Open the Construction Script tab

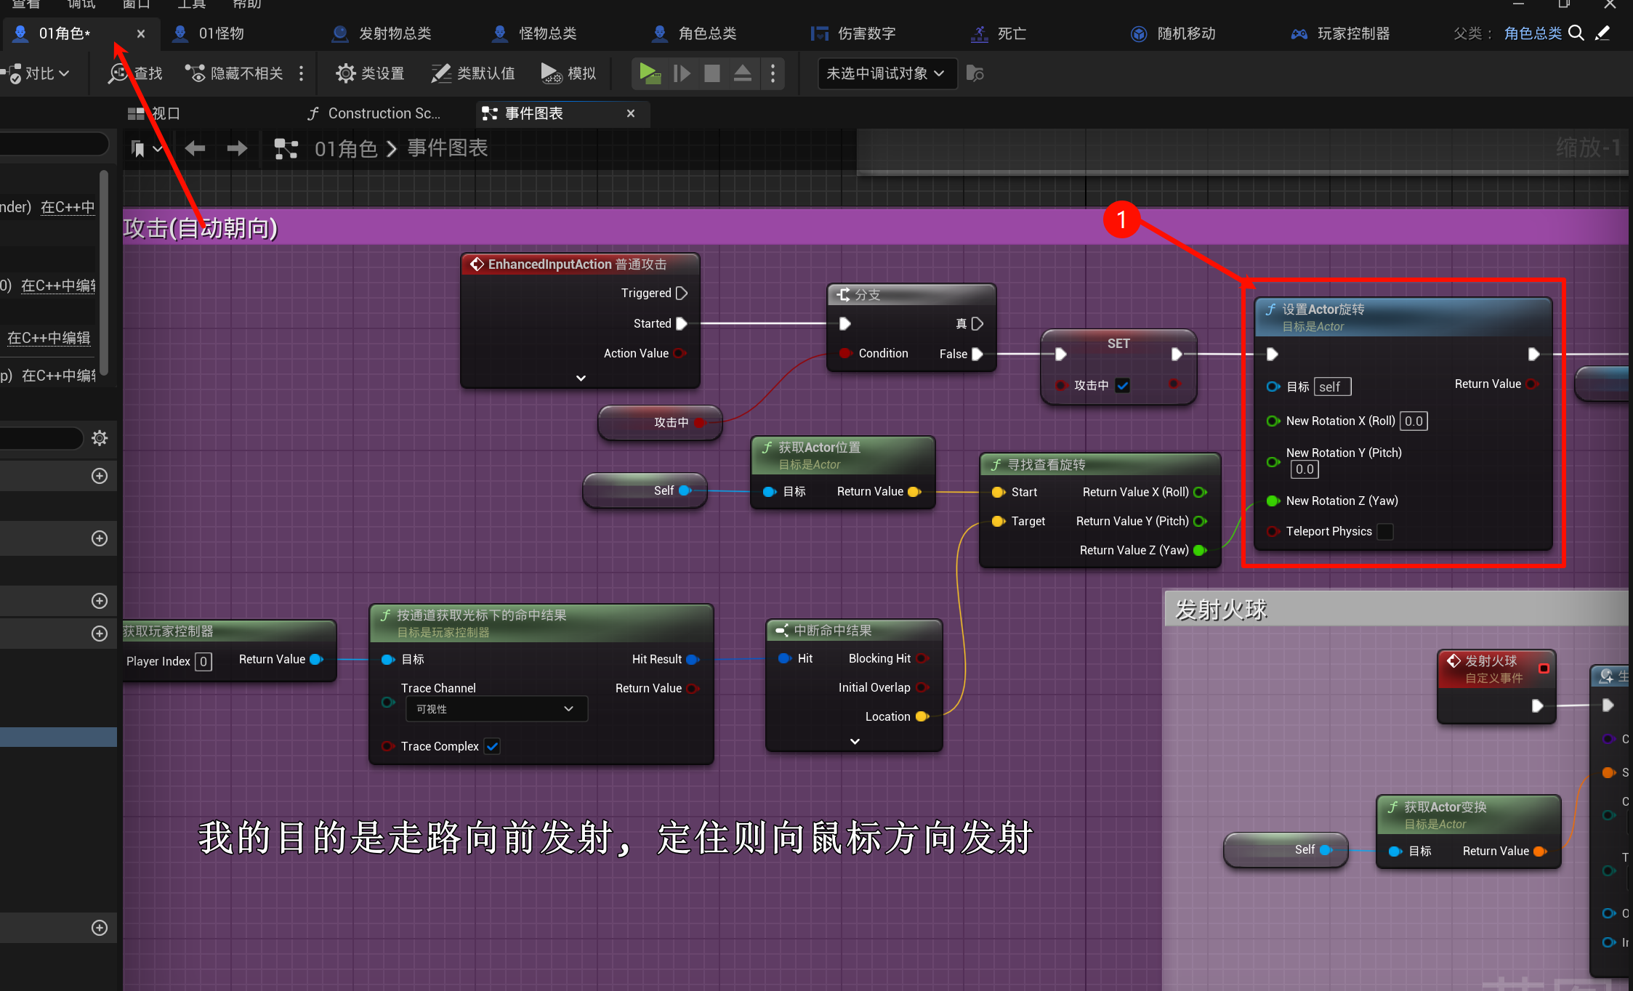(x=374, y=113)
